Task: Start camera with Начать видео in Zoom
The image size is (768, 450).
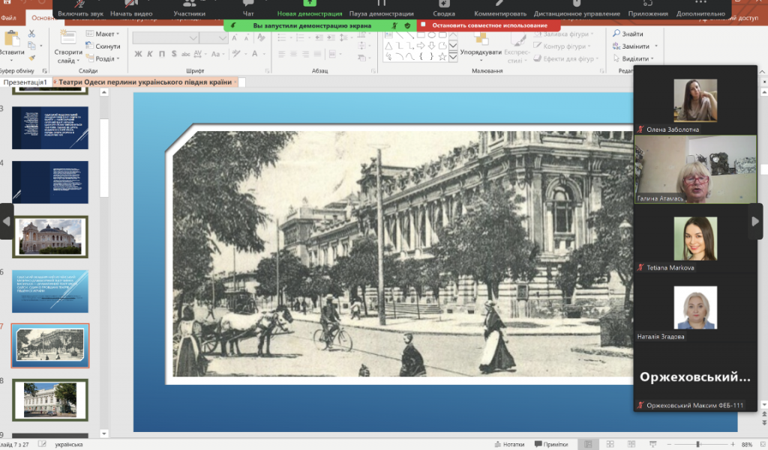Action: (131, 9)
